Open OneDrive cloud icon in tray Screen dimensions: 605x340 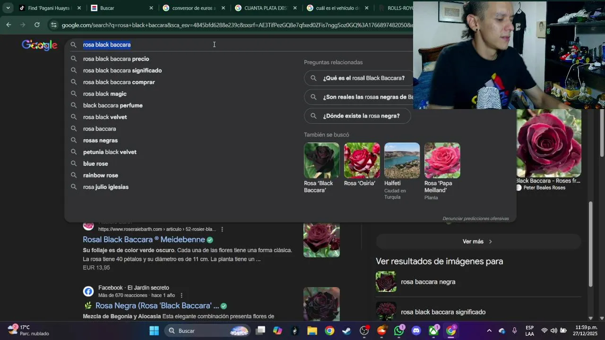[x=501, y=331]
